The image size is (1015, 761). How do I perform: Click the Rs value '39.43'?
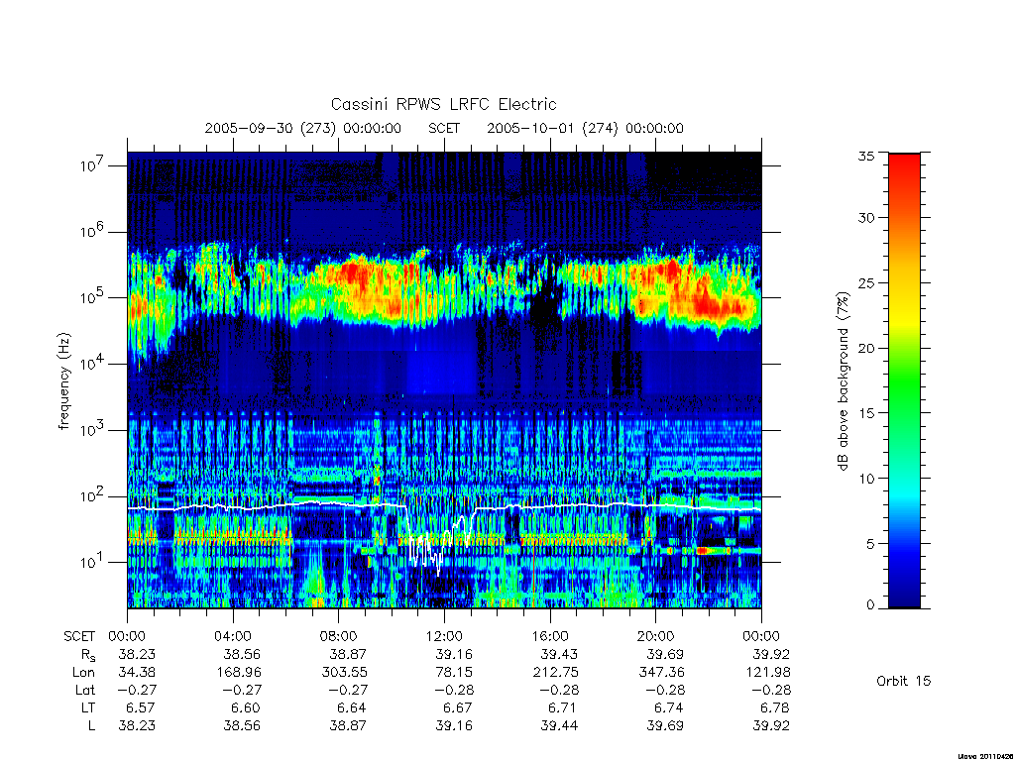click(x=559, y=655)
